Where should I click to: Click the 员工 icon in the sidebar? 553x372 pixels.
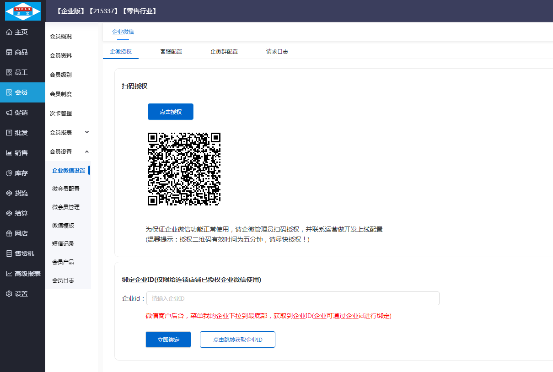tap(9, 72)
